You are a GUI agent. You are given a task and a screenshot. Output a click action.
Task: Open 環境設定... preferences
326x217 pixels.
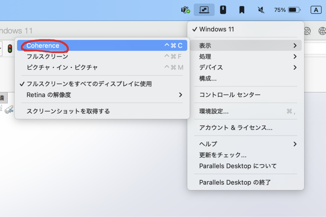click(245, 111)
